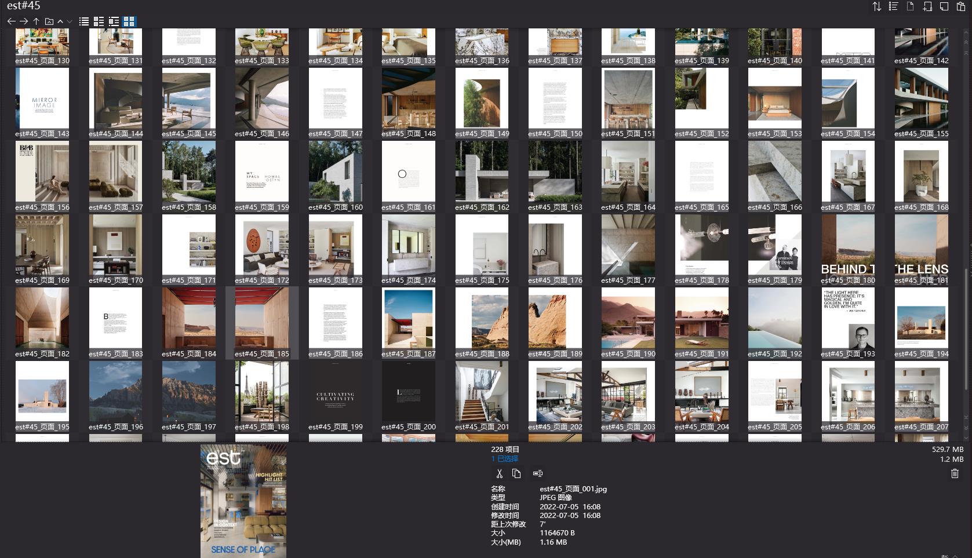Click the '1 已选择' selection link

pyautogui.click(x=504, y=458)
